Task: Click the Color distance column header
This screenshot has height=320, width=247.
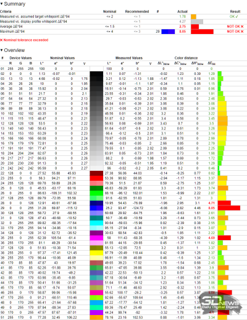Action: (186, 58)
